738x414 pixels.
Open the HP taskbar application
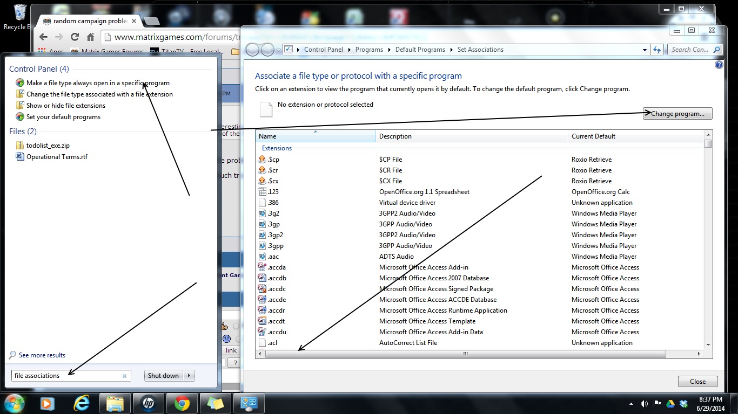pyautogui.click(x=149, y=403)
